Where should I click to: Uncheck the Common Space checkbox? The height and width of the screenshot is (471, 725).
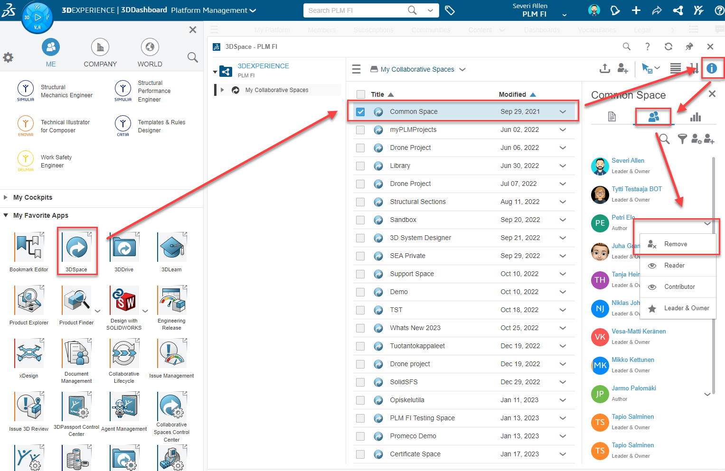(x=361, y=112)
